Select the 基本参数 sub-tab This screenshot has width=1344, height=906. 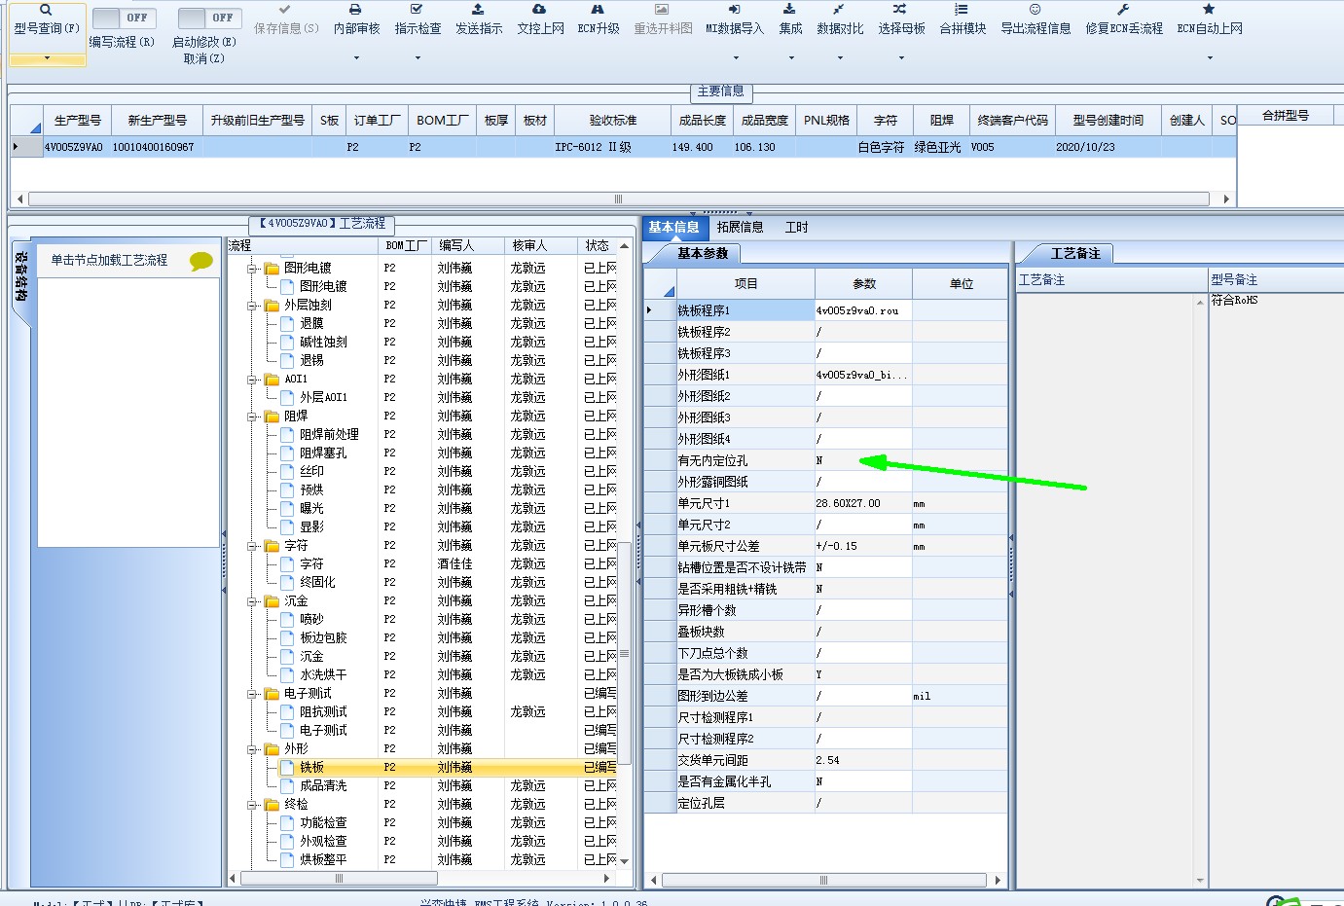(x=703, y=253)
